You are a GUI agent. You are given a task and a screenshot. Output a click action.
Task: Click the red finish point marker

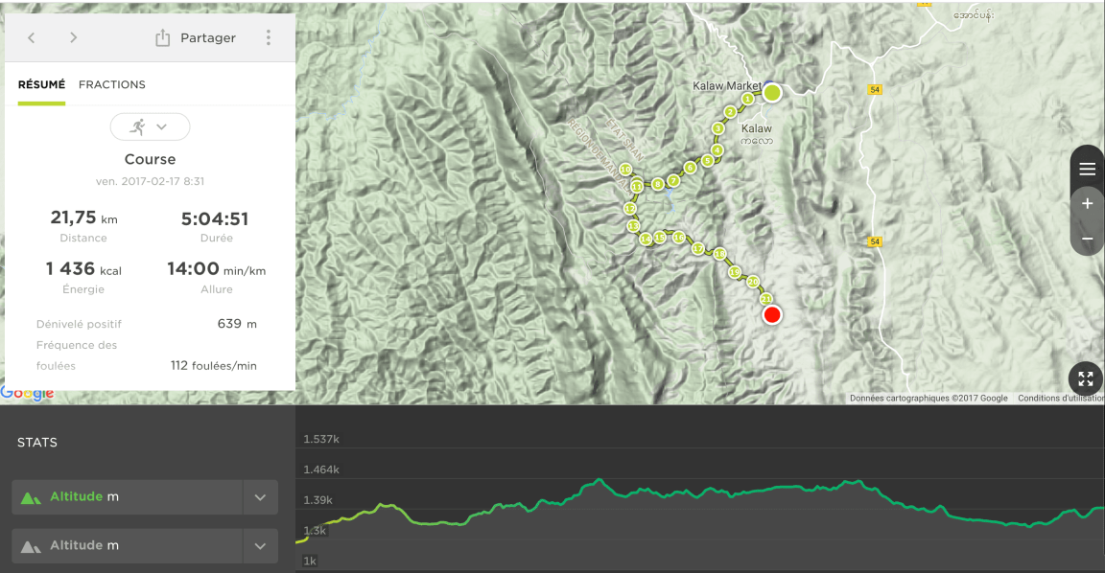click(x=771, y=314)
